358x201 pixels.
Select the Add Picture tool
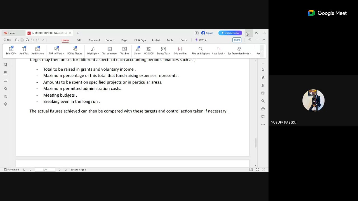[37, 51]
